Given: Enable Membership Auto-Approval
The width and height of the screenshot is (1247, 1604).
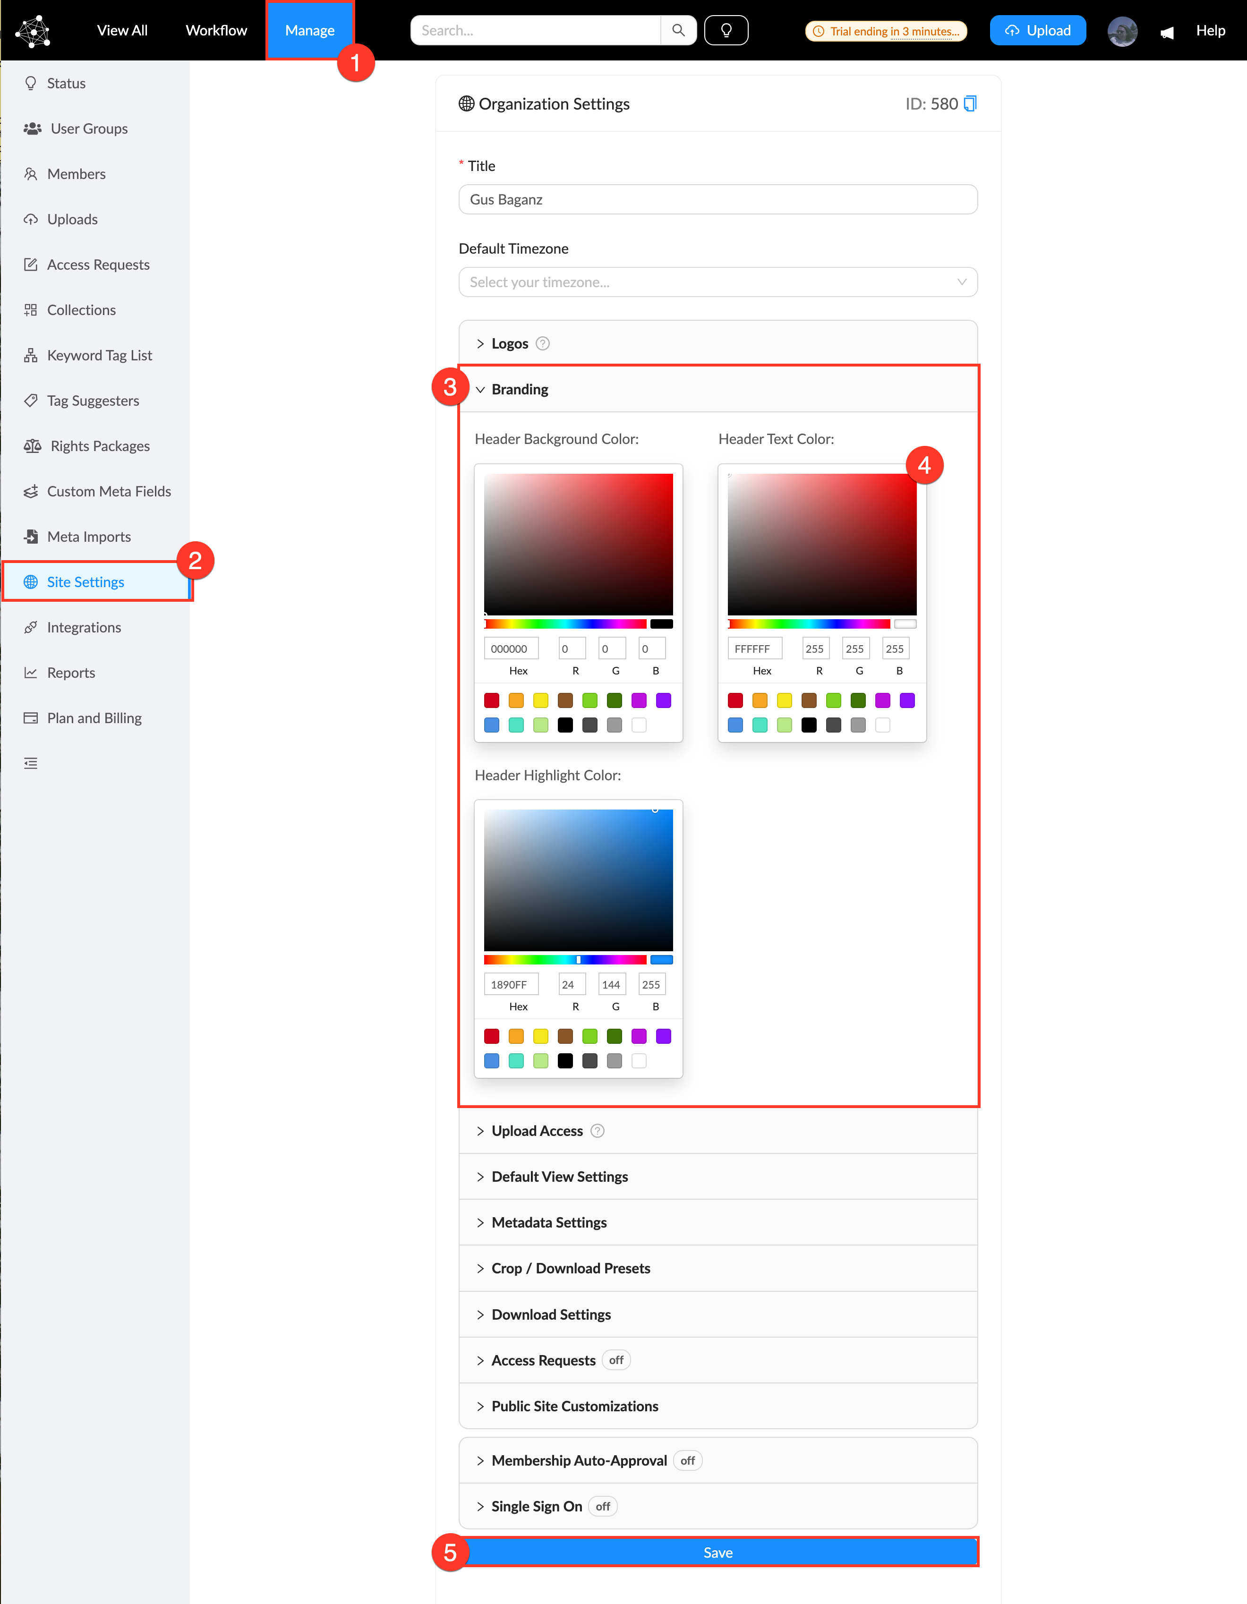Looking at the screenshot, I should [687, 1460].
